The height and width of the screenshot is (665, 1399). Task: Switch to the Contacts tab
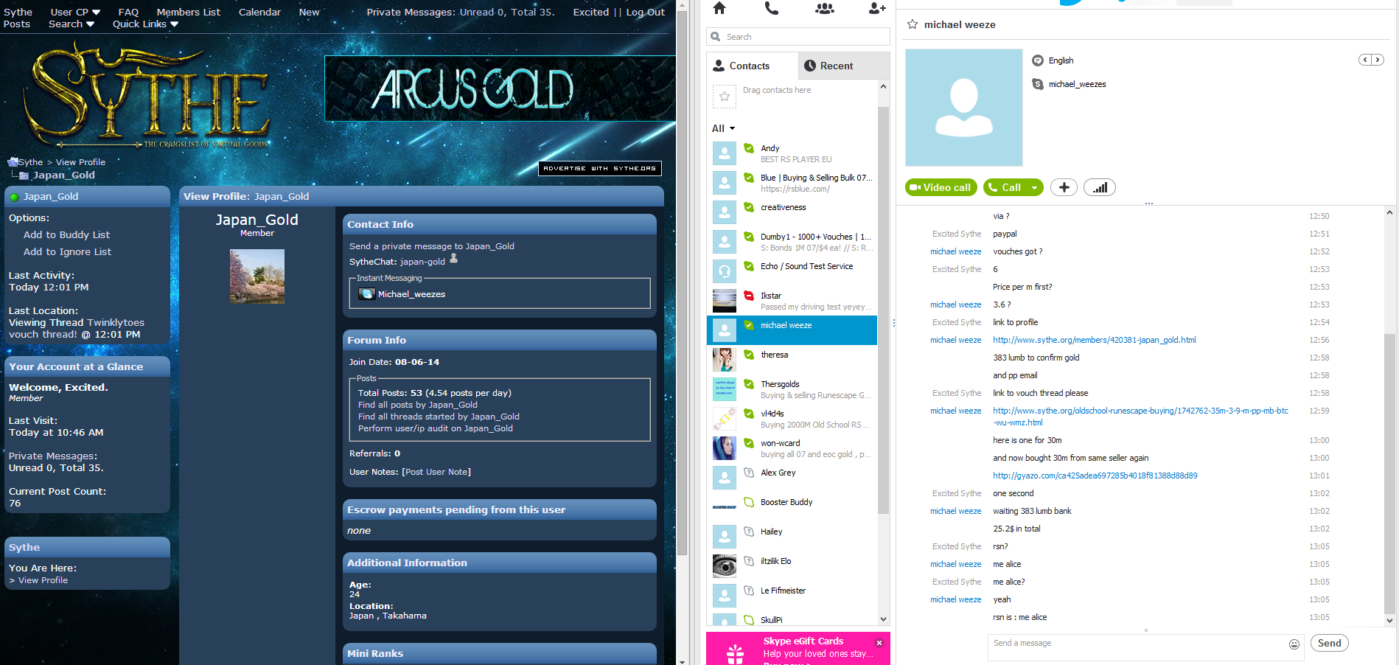click(x=752, y=66)
